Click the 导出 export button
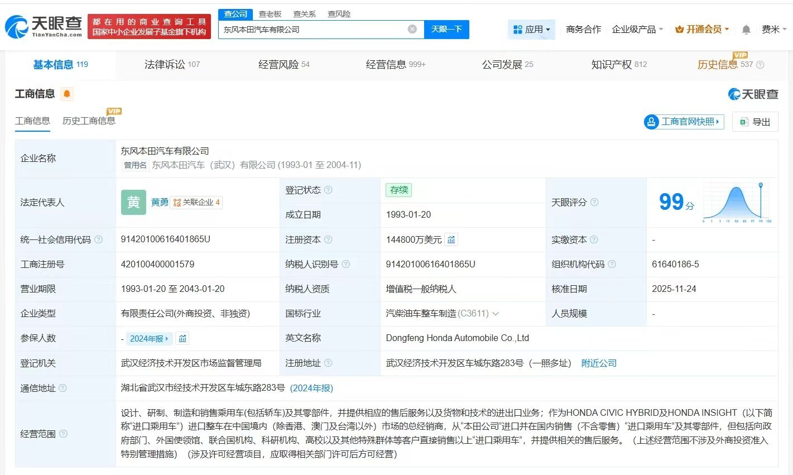Screen dimensions: 793x475 (755, 122)
